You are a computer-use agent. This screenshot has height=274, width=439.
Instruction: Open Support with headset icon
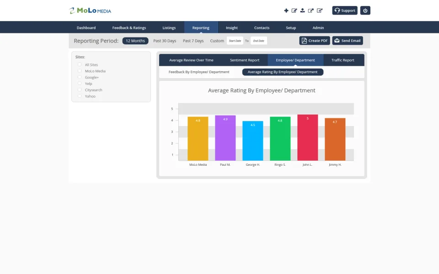(x=345, y=11)
